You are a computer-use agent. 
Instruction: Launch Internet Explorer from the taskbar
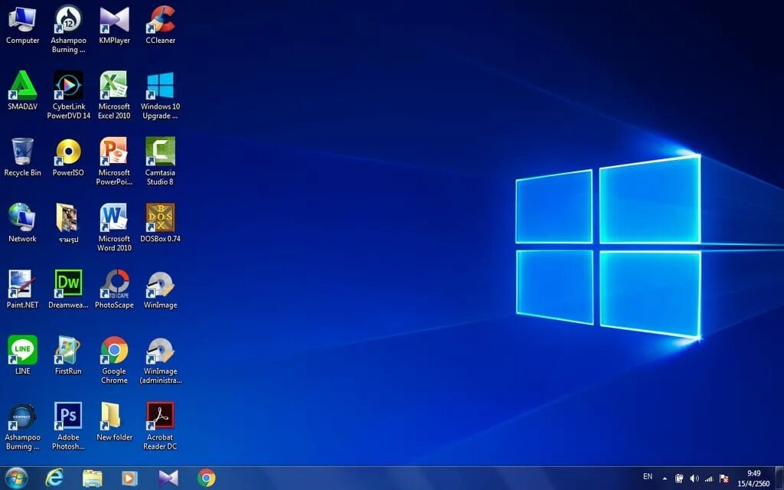[x=54, y=479]
